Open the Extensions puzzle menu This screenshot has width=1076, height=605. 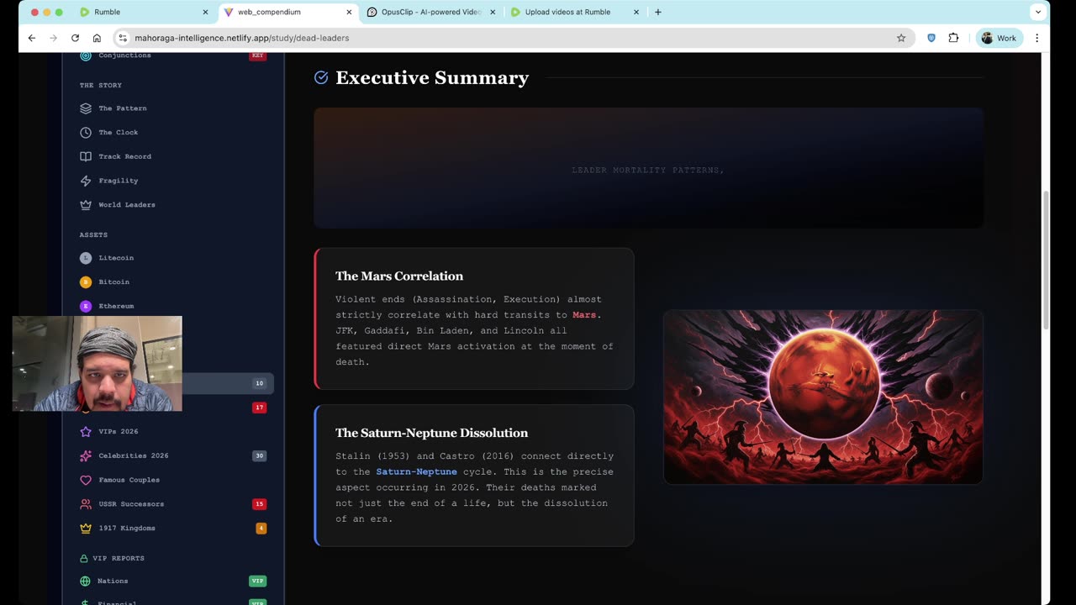pyautogui.click(x=953, y=38)
